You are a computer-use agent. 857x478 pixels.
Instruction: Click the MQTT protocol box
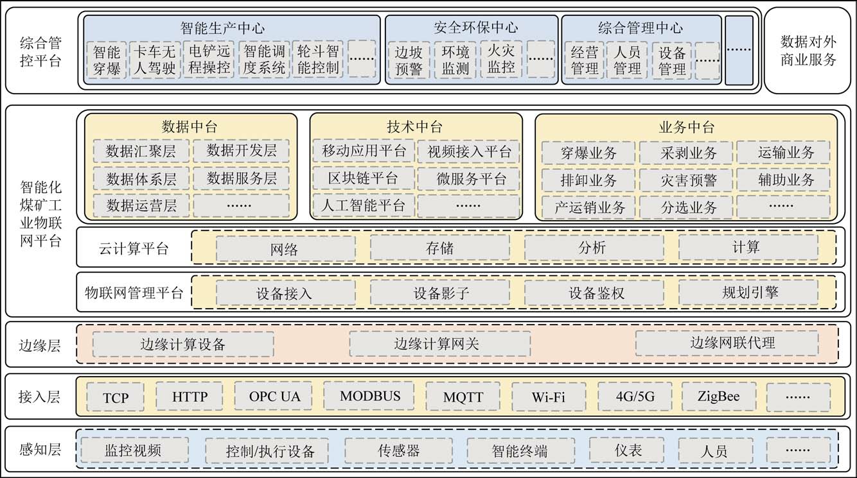[x=463, y=397]
